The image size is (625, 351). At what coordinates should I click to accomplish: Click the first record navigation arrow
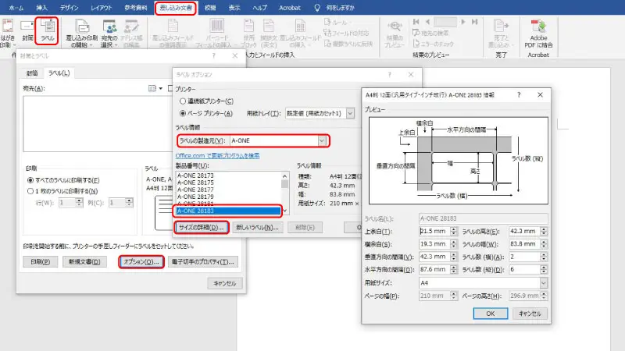point(416,22)
